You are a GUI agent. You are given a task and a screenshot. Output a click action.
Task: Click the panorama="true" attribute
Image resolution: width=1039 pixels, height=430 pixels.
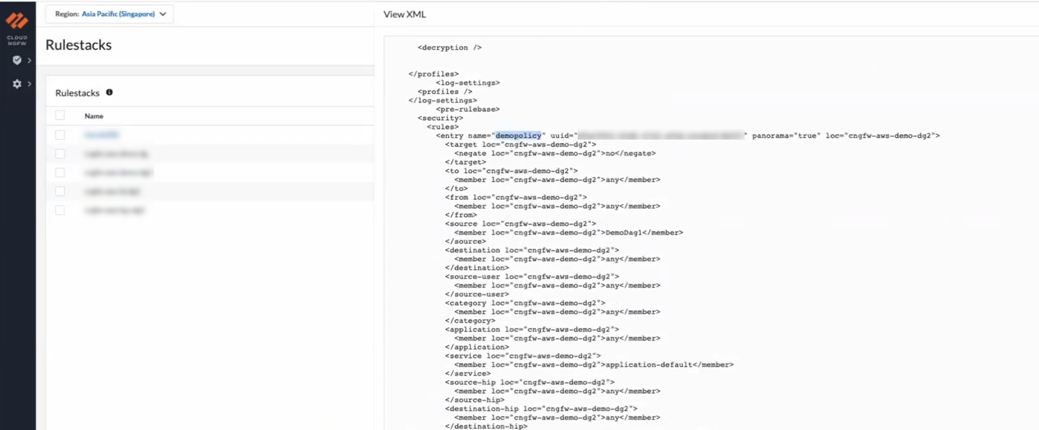(x=786, y=135)
